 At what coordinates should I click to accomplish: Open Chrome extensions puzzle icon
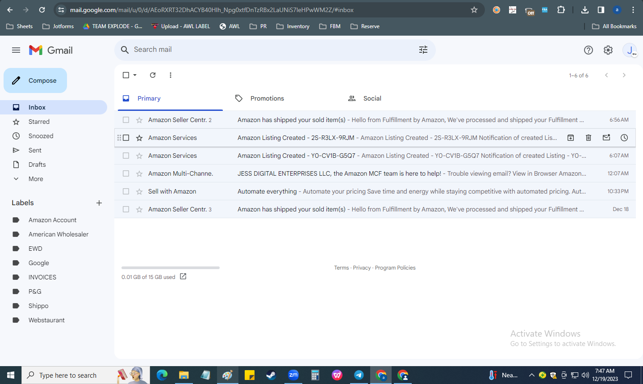pyautogui.click(x=561, y=10)
